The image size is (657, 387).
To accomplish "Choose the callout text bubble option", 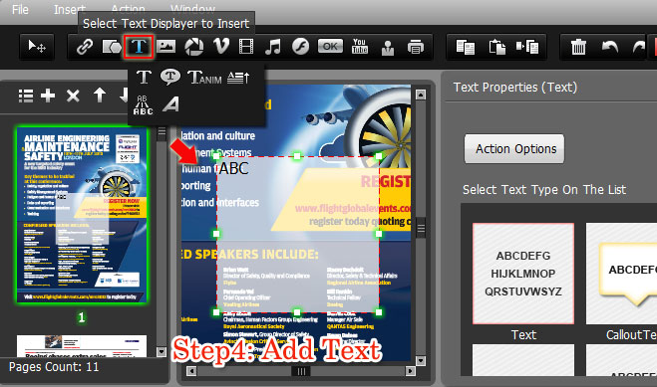I will [x=170, y=77].
